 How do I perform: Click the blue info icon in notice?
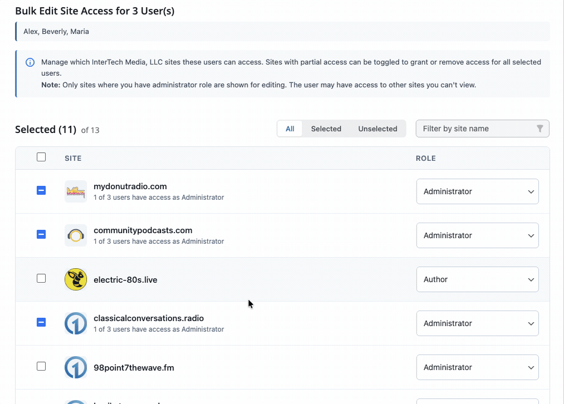pos(30,62)
